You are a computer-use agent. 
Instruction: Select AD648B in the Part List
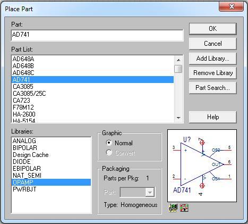[92, 66]
